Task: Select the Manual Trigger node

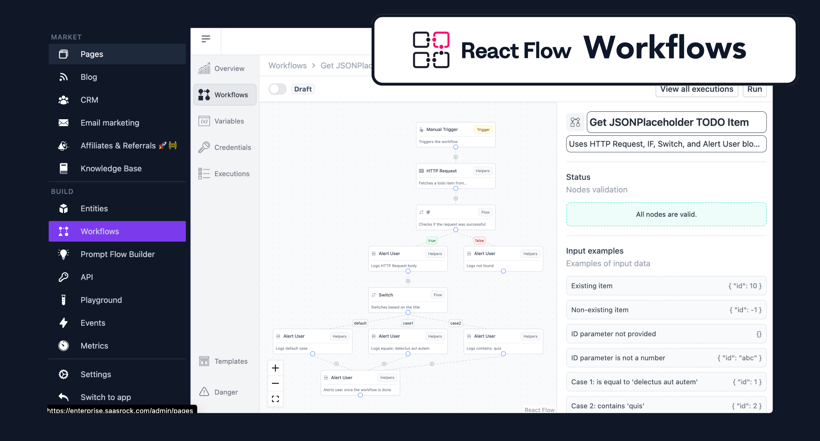Action: tap(455, 135)
